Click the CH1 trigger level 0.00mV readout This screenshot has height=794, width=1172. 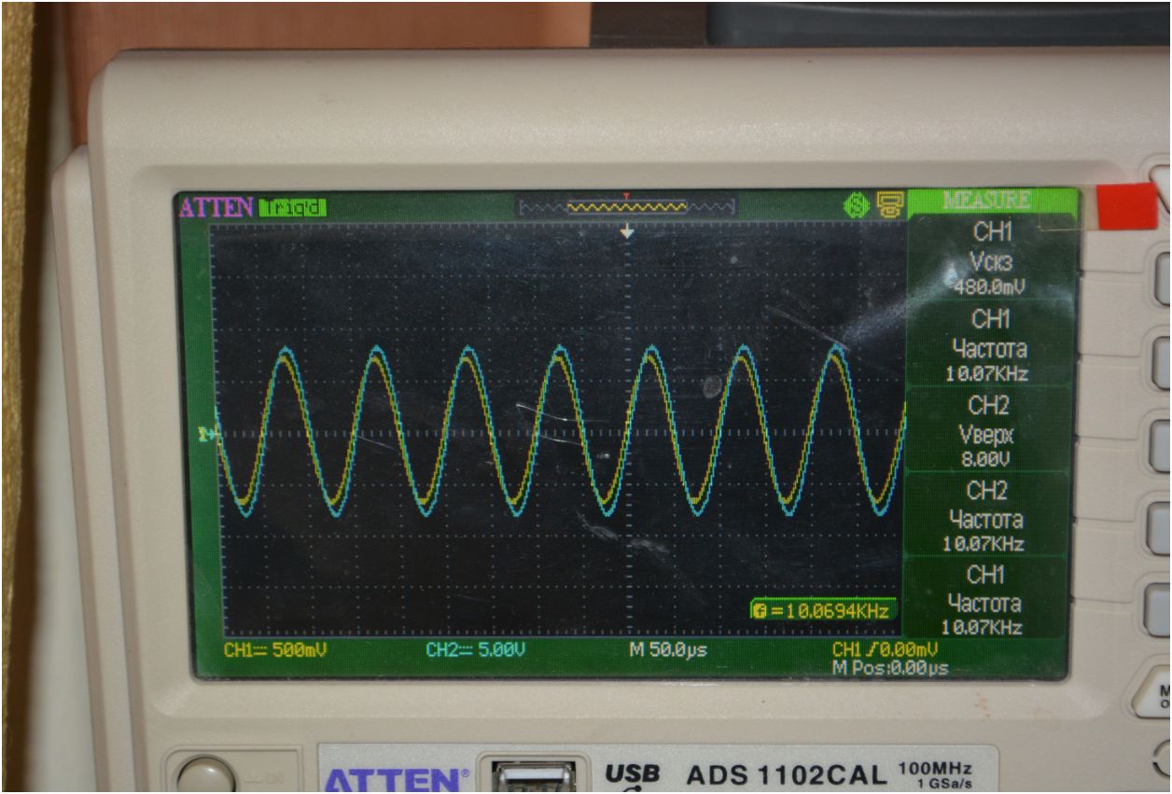pyautogui.click(x=885, y=649)
